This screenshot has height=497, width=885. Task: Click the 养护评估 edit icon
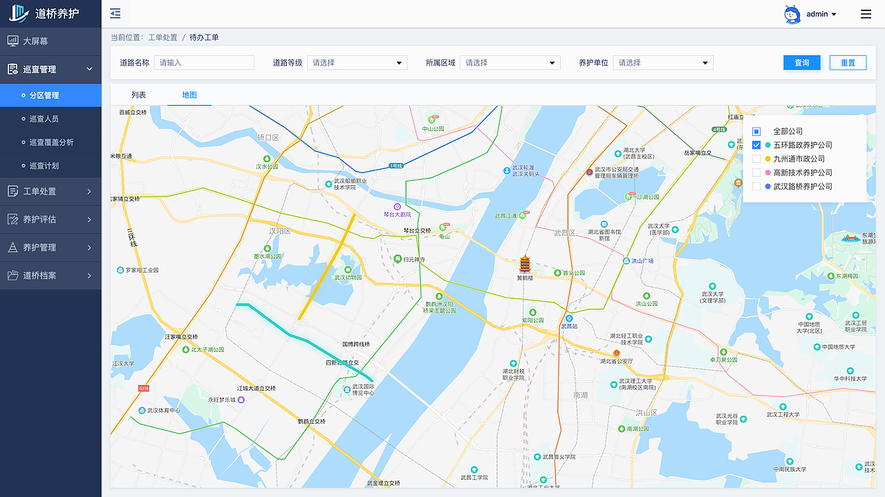(12, 220)
